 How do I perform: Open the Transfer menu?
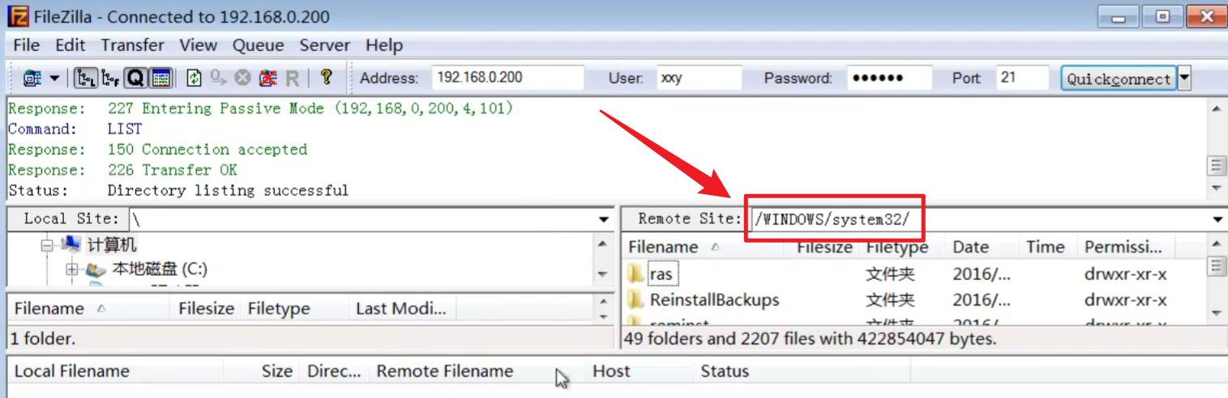point(132,45)
